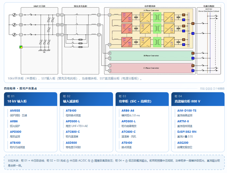This screenshot has width=227, height=173.
Task: Open ATE400 in the 输入滤波柜 card
Action: coord(71,111)
